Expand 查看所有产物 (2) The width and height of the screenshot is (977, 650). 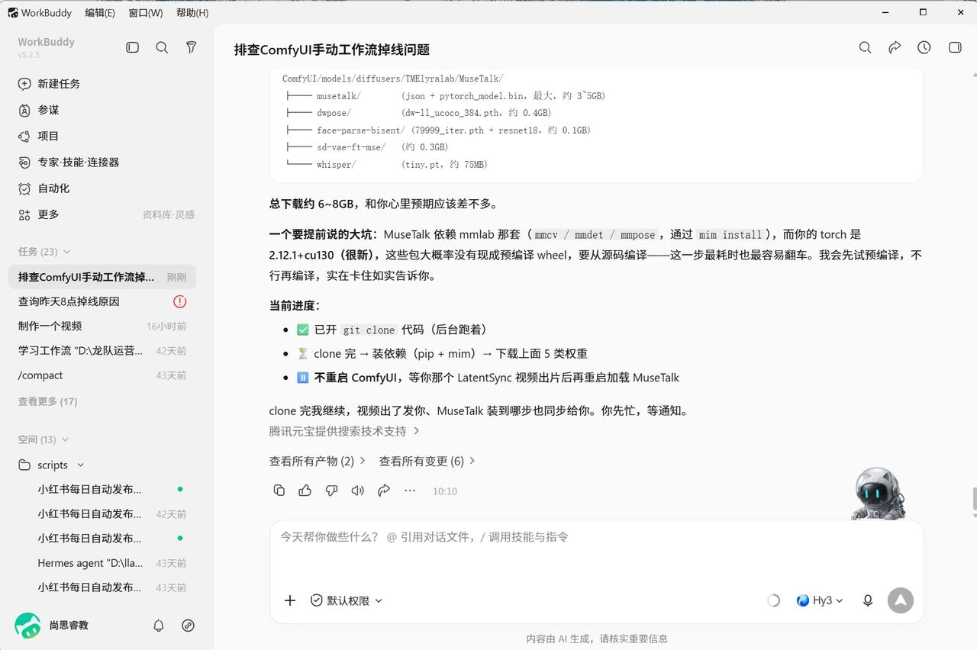click(318, 461)
